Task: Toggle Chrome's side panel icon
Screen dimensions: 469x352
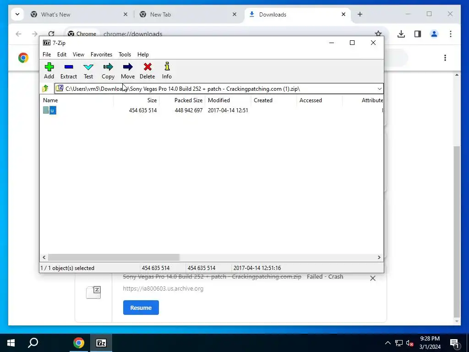Action: 418,34
